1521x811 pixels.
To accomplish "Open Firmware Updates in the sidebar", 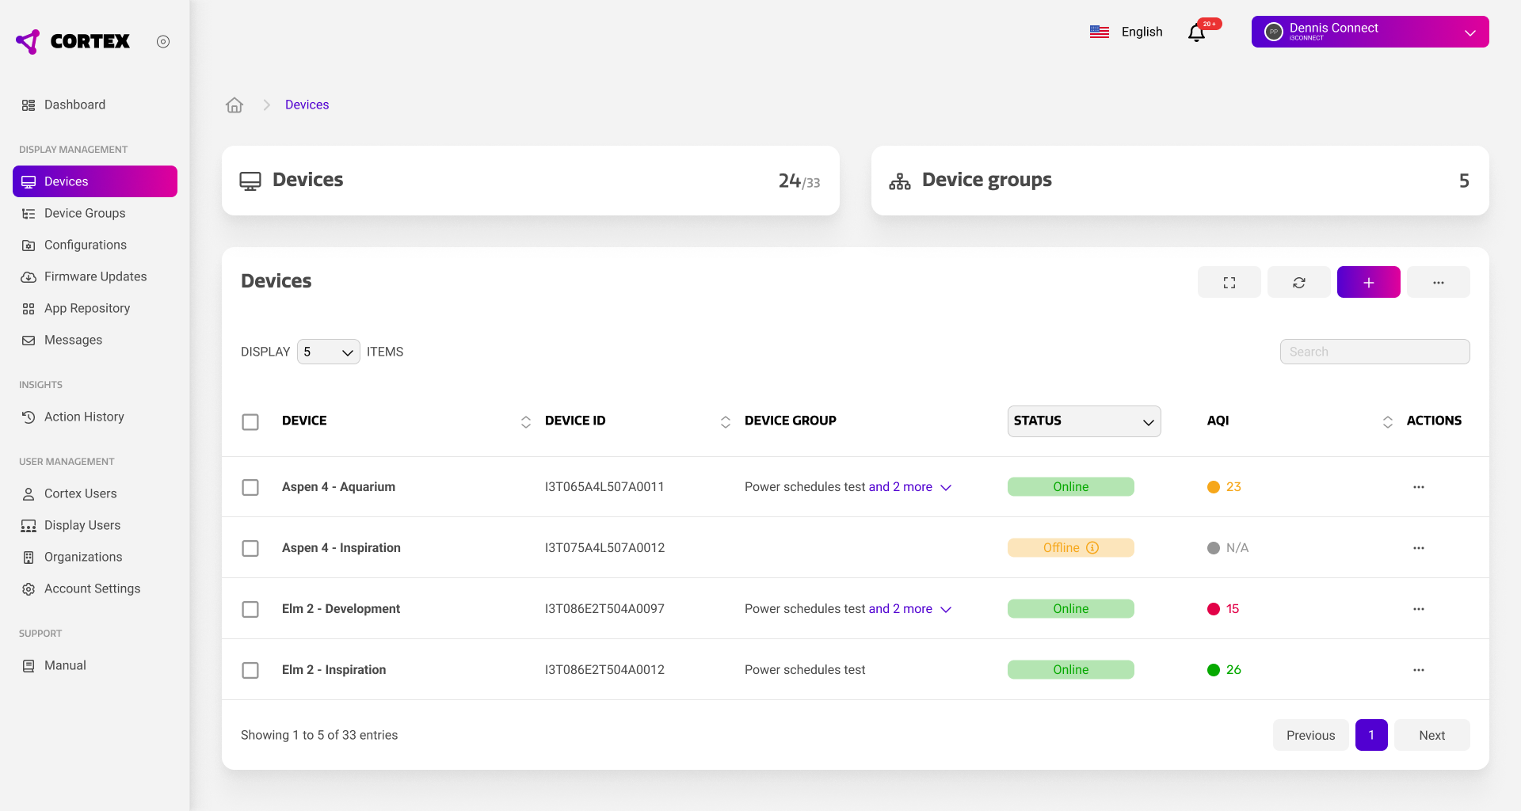I will pyautogui.click(x=95, y=276).
